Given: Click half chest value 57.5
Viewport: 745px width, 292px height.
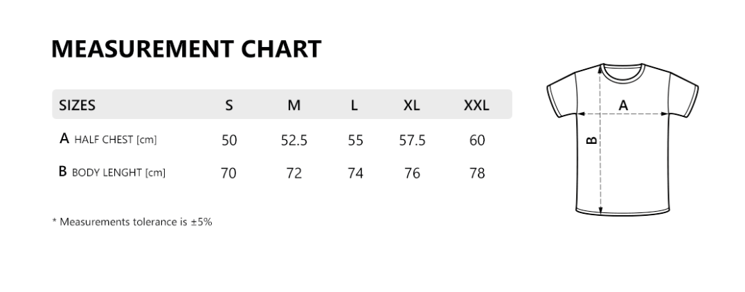Looking at the screenshot, I should (413, 140).
